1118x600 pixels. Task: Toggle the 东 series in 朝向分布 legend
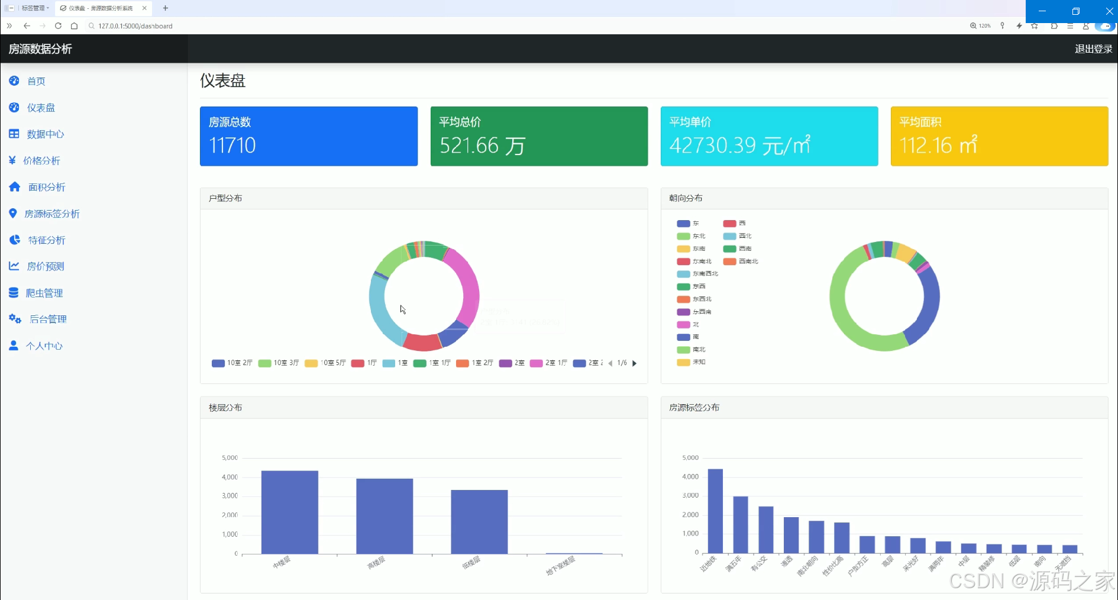click(688, 224)
